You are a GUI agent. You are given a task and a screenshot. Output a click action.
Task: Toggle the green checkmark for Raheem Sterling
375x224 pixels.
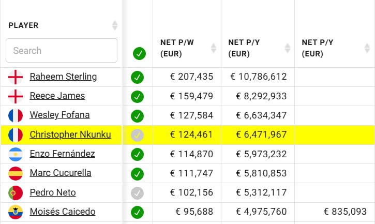point(137,77)
